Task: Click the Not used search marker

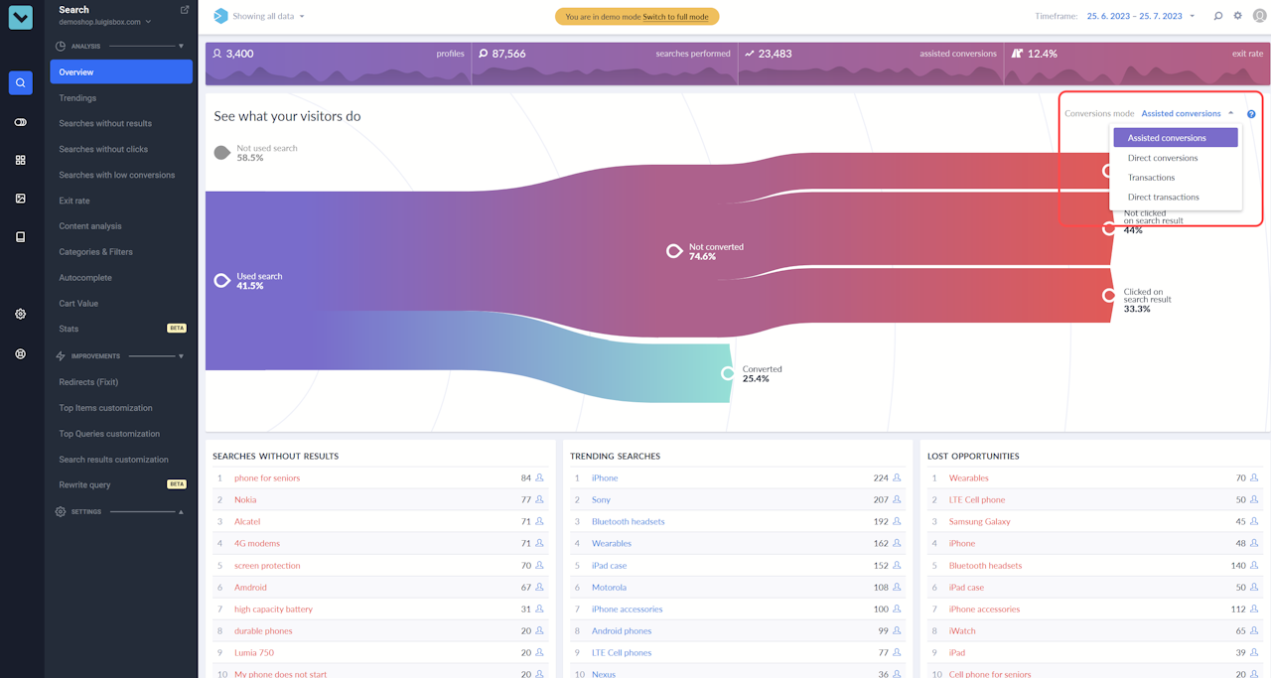Action: click(222, 153)
